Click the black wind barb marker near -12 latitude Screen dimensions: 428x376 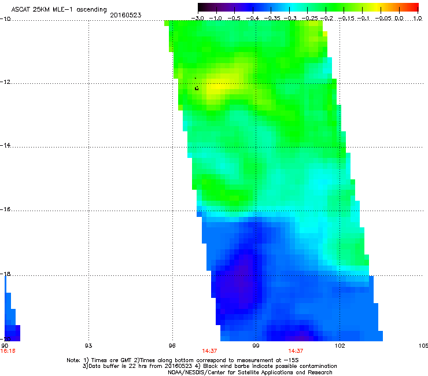coord(197,88)
